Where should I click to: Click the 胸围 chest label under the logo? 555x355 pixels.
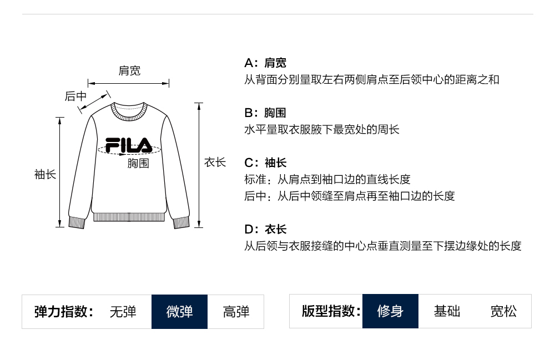138,164
